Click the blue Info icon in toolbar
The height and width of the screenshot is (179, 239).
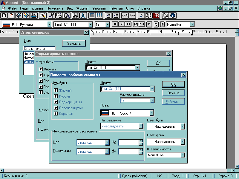pyautogui.click(x=172, y=15)
